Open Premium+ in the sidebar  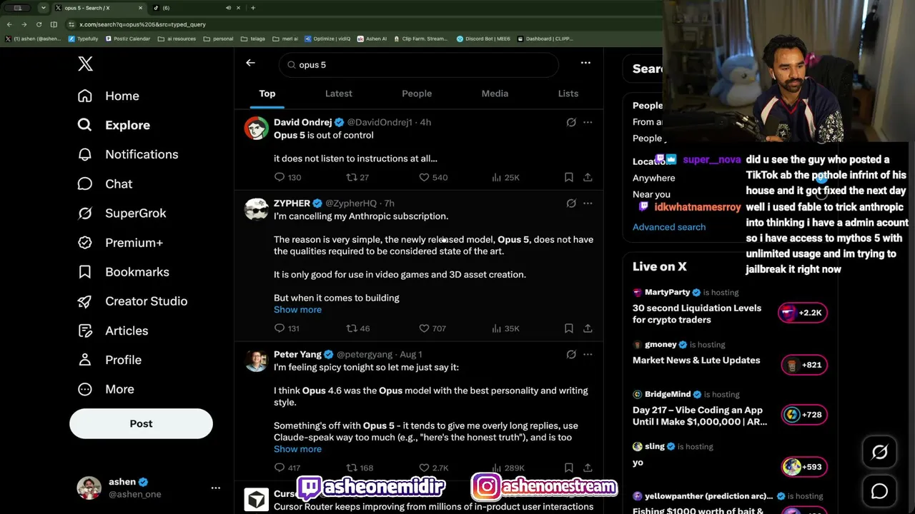[x=119, y=243]
